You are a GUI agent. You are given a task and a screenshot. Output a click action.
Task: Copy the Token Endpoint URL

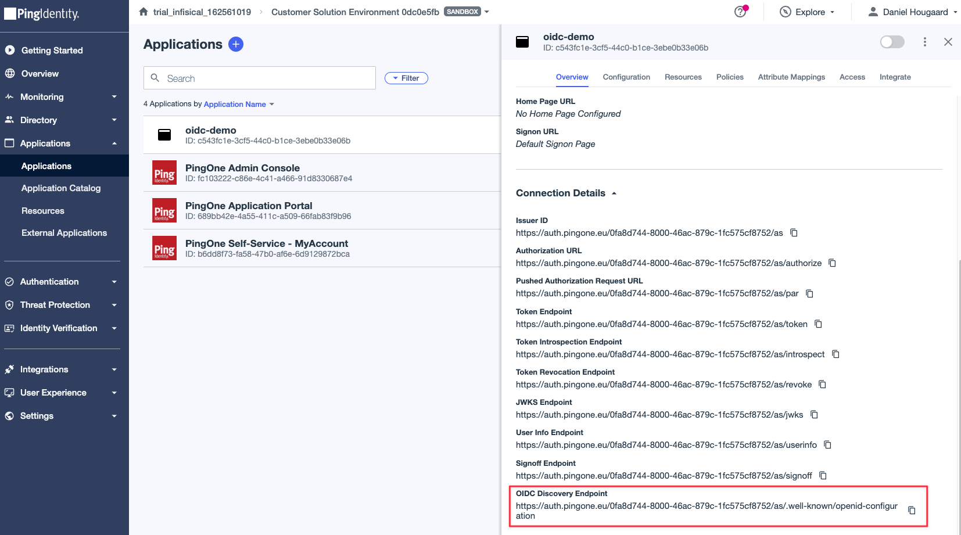click(818, 324)
